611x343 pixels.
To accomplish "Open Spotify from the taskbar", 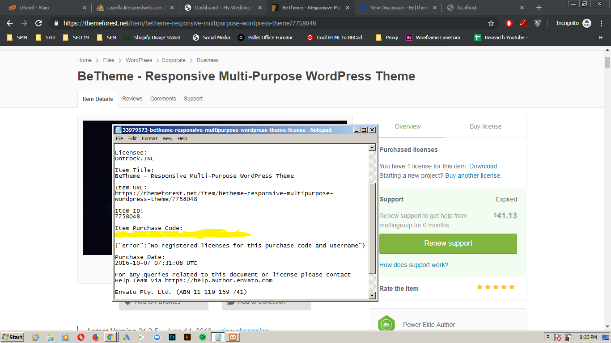I will [202, 337].
